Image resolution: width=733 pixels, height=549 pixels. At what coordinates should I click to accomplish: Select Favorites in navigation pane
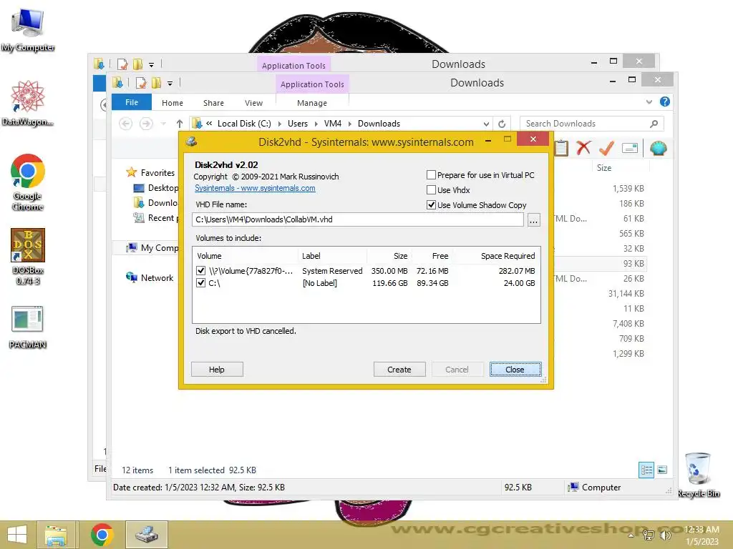tap(157, 173)
